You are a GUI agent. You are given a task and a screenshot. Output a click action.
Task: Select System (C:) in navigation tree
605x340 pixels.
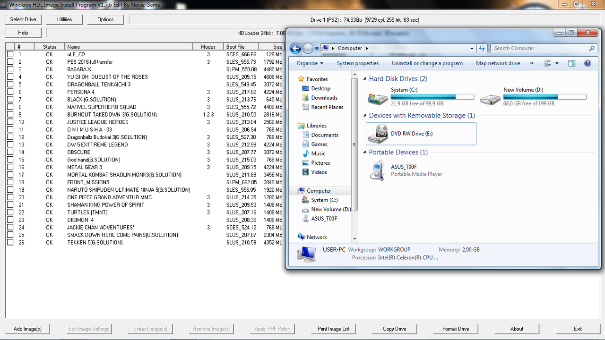click(x=324, y=200)
